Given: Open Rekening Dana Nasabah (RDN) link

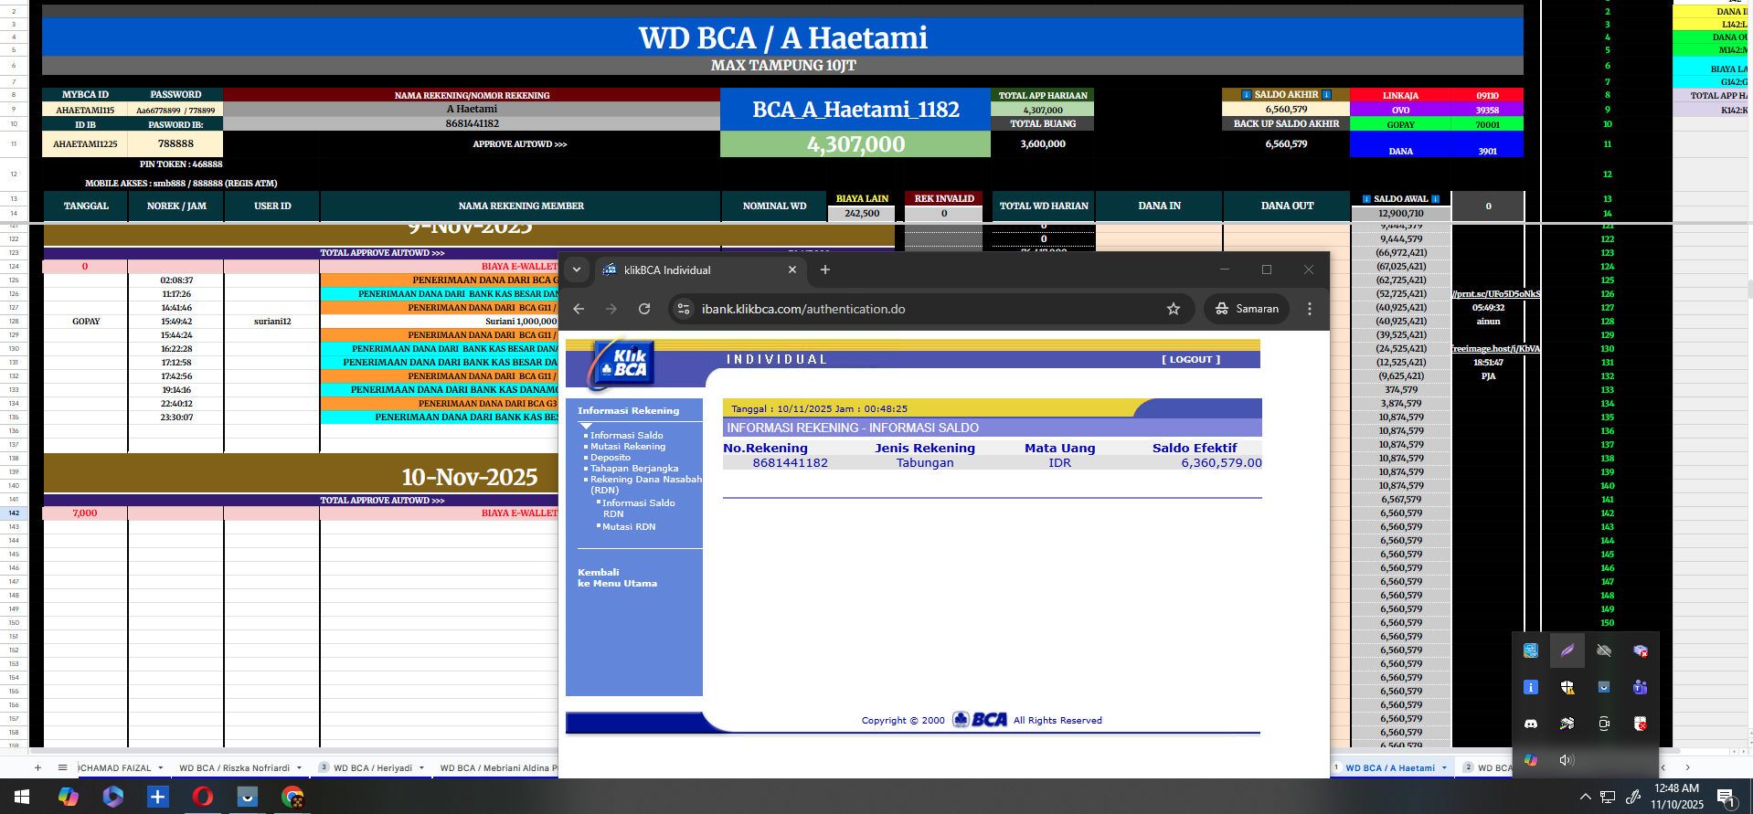Looking at the screenshot, I should tap(645, 484).
